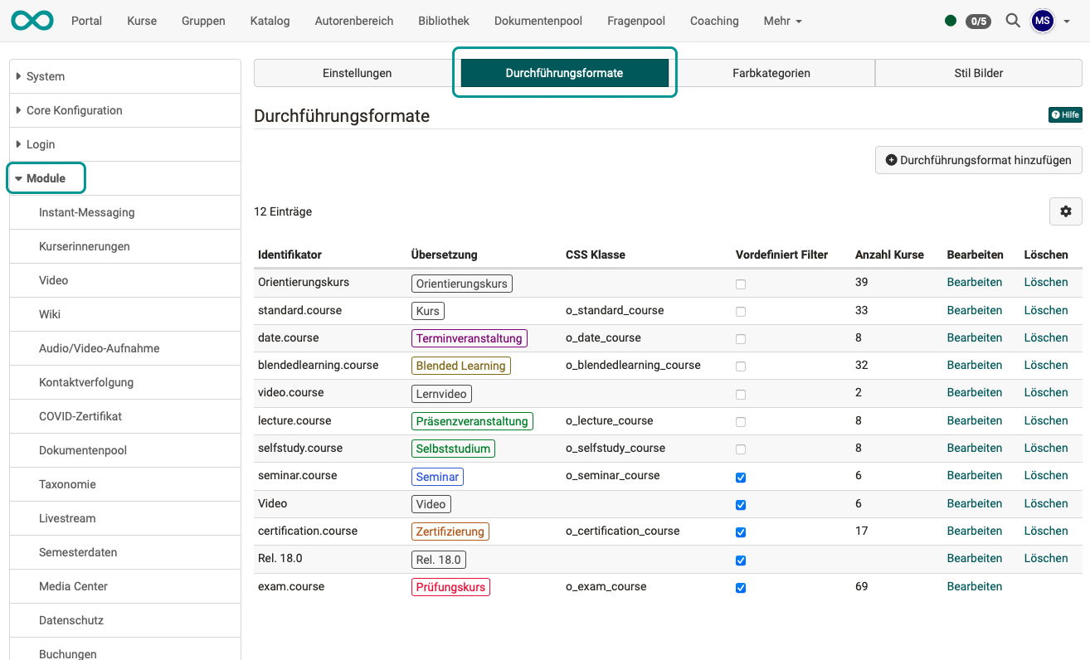Uncheck the Vordefiniert Filter for certification.course
Viewport: 1090px width, 660px height.
click(x=740, y=532)
